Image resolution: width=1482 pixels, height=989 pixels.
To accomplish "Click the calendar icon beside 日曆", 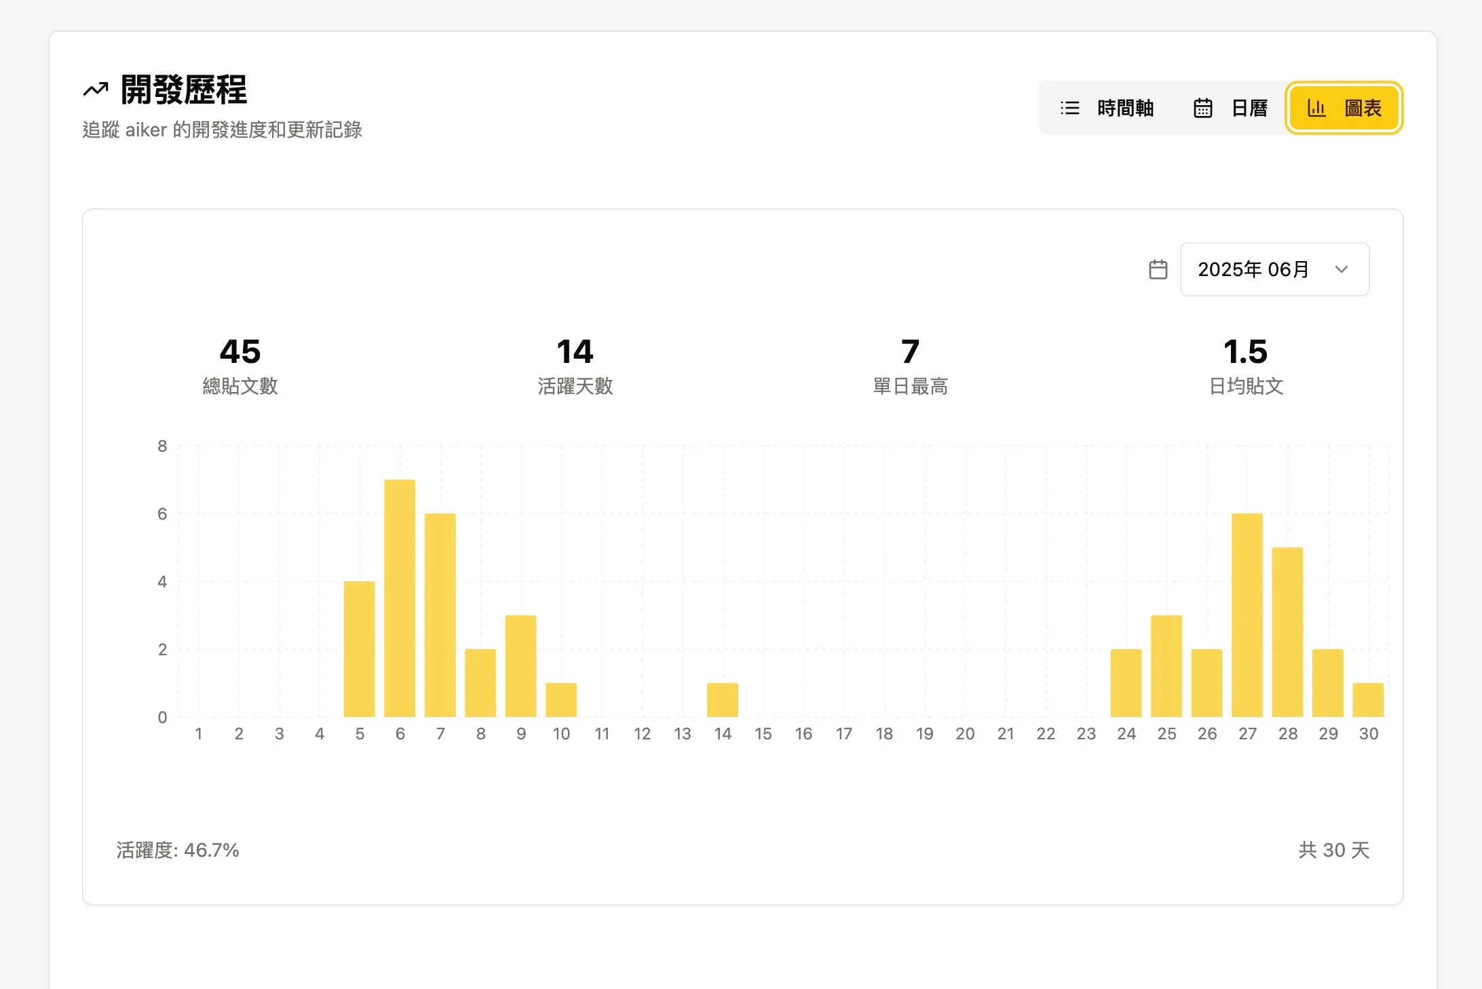I will pyautogui.click(x=1202, y=107).
